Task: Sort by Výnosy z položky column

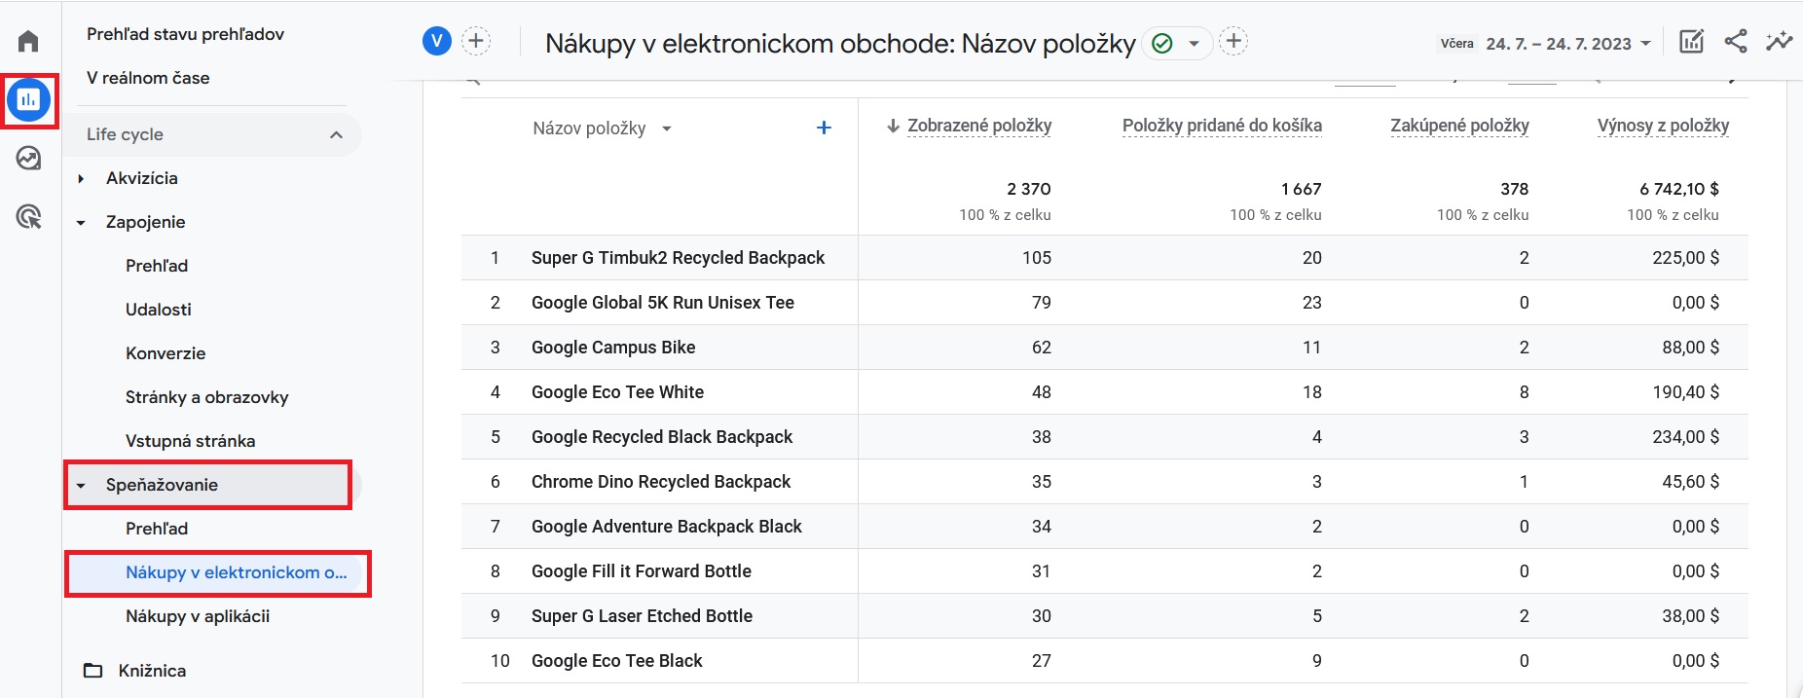Action: point(1663,126)
